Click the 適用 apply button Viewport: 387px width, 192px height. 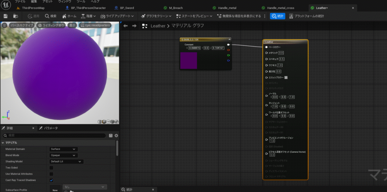(x=33, y=16)
